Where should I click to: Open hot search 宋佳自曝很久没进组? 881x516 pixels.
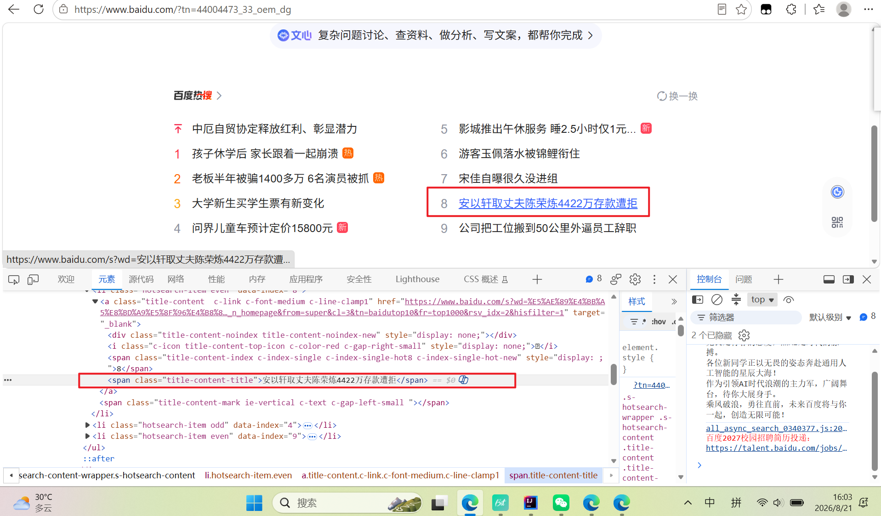pos(508,178)
